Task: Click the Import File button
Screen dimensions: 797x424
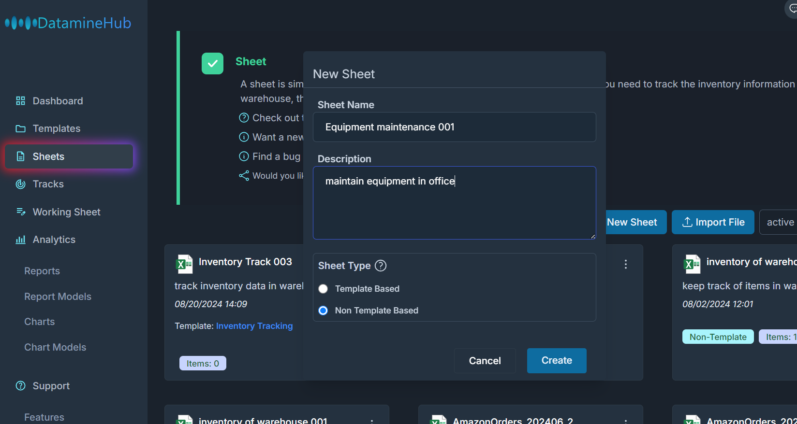Action: (x=713, y=222)
